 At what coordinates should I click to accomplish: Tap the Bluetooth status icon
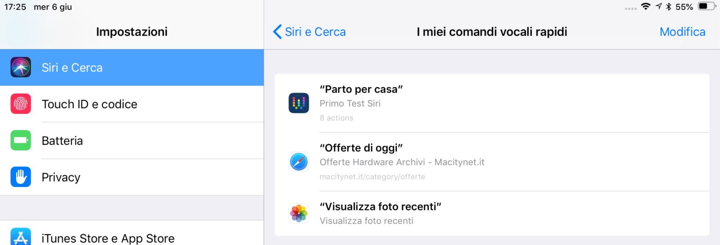coord(669,6)
